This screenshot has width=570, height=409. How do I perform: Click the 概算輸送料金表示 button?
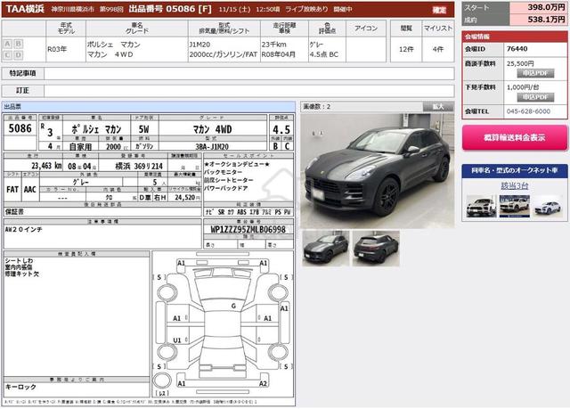click(x=515, y=138)
